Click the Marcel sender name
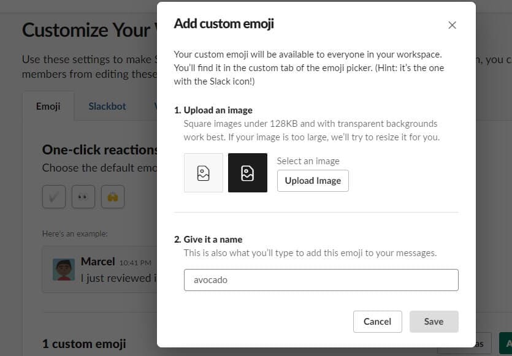Viewport: 512px width, 356px height. pyautogui.click(x=97, y=262)
